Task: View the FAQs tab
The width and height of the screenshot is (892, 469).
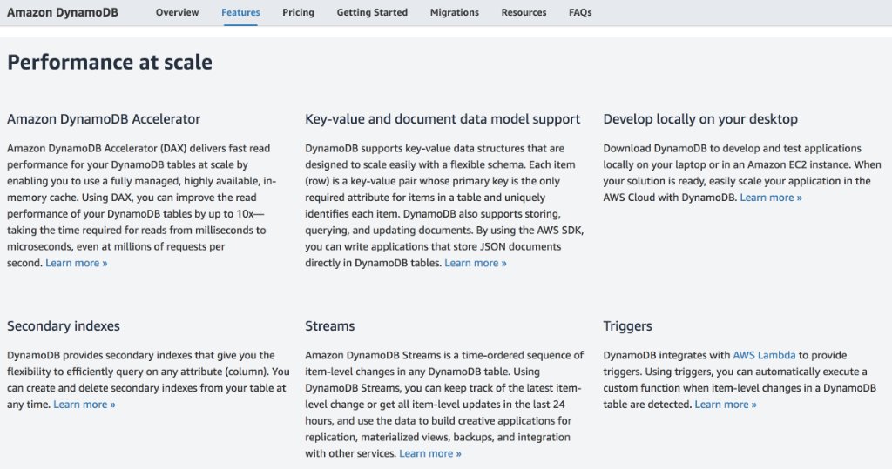Action: coord(580,12)
